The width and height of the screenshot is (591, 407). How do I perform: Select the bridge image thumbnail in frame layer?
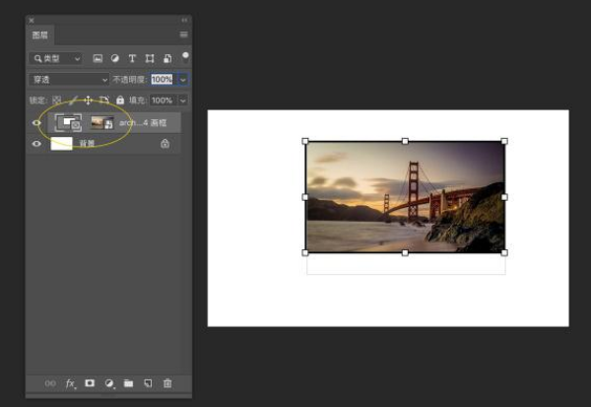pos(102,123)
